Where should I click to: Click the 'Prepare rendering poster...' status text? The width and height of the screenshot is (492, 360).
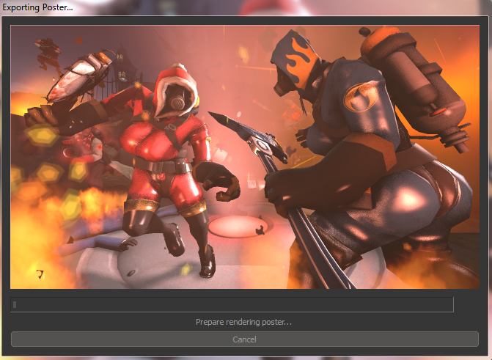pyautogui.click(x=244, y=322)
